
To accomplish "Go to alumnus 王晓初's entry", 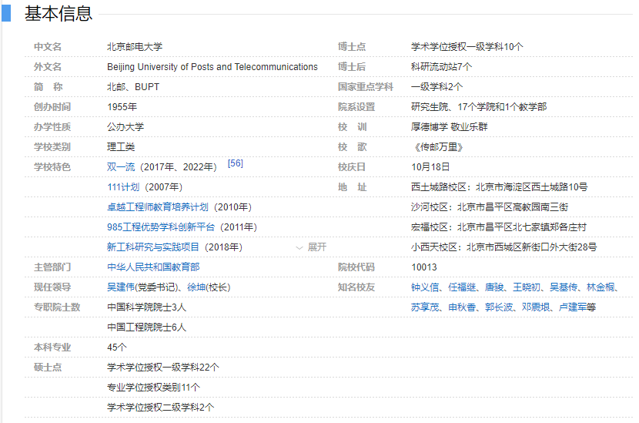I will pyautogui.click(x=527, y=287).
